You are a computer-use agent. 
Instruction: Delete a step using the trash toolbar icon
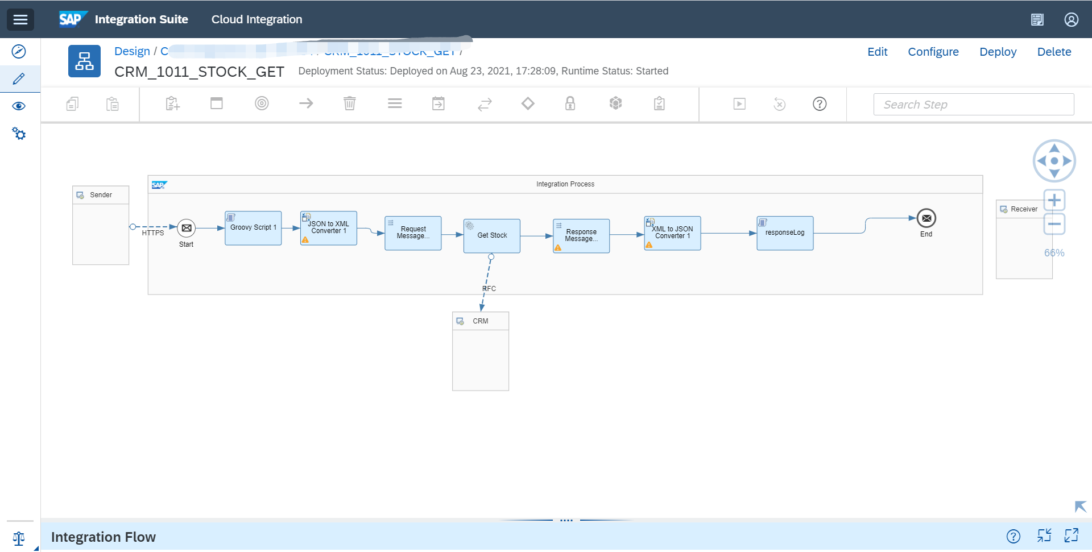pyautogui.click(x=349, y=103)
